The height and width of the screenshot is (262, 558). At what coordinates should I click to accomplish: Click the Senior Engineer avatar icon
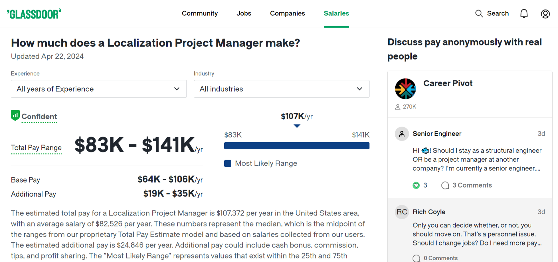[x=401, y=134]
